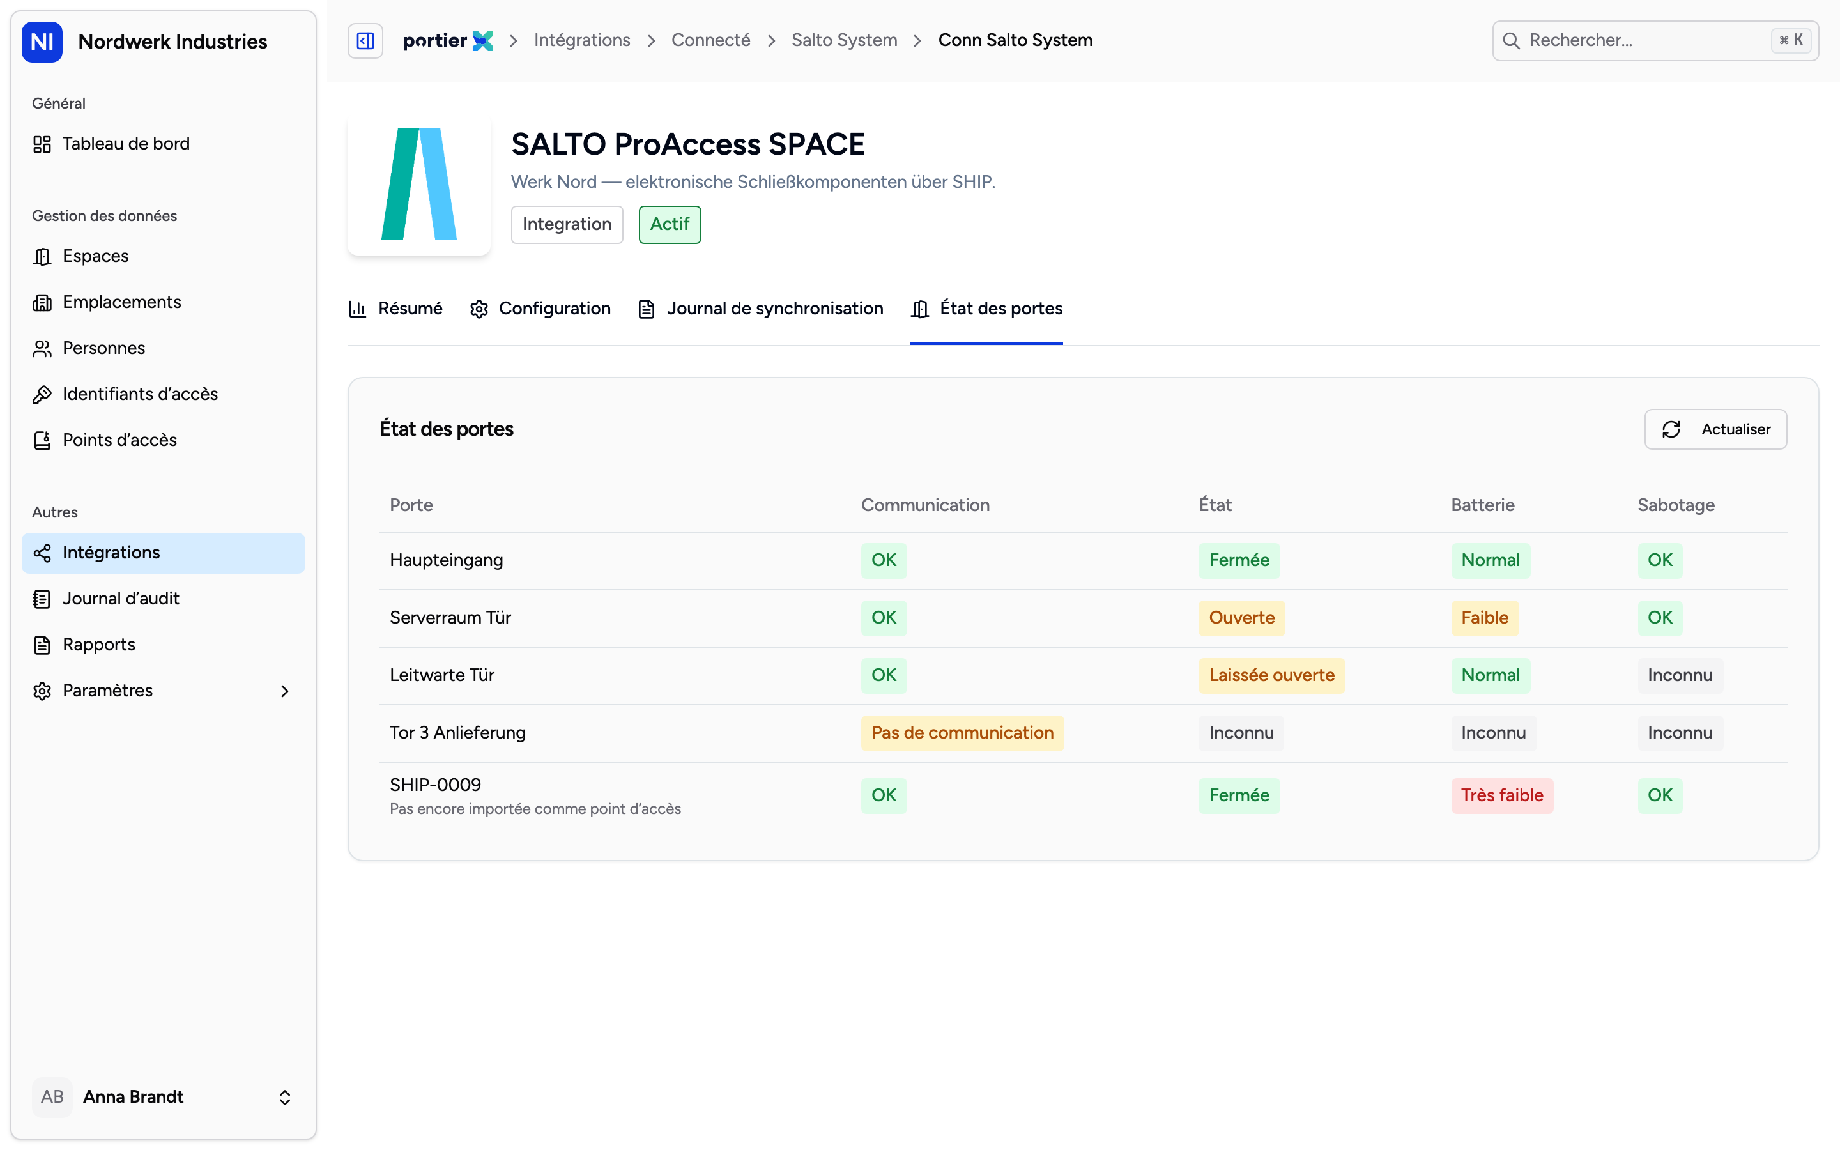This screenshot has height=1150, width=1840.
Task: Click the Très faible battery badge
Action: (x=1501, y=795)
